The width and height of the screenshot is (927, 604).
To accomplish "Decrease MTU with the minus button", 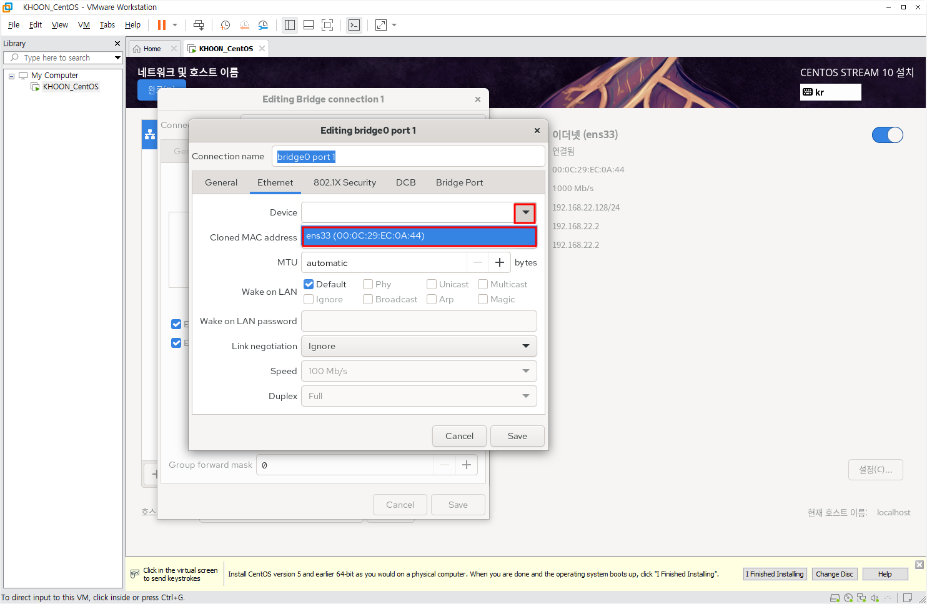I will tap(478, 263).
